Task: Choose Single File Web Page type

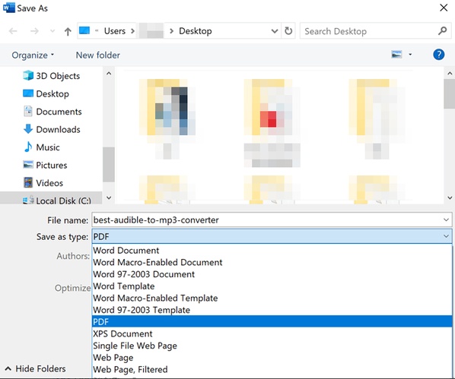Action: (x=272, y=346)
